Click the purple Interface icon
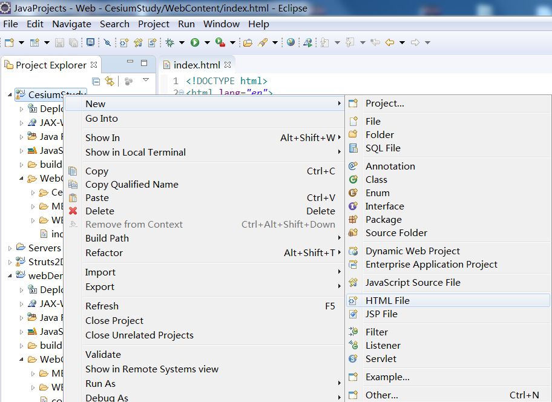Image resolution: width=552 pixels, height=402 pixels. (x=353, y=206)
